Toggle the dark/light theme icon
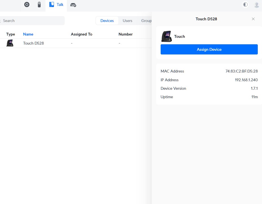 (x=245, y=5)
